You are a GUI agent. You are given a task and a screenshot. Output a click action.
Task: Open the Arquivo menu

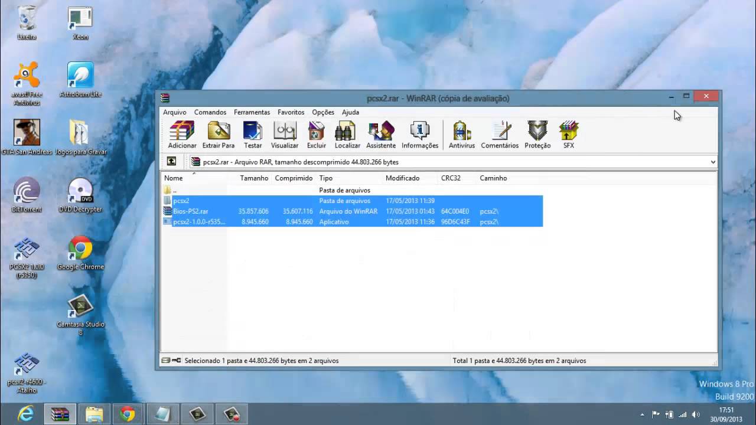(x=174, y=112)
